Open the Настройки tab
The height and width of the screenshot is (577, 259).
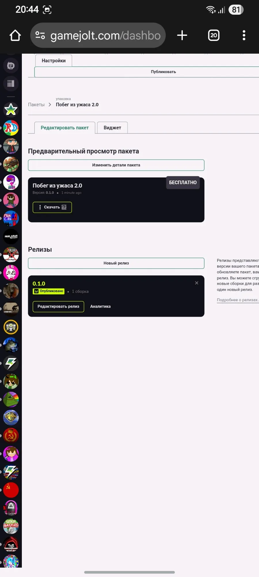(x=54, y=61)
